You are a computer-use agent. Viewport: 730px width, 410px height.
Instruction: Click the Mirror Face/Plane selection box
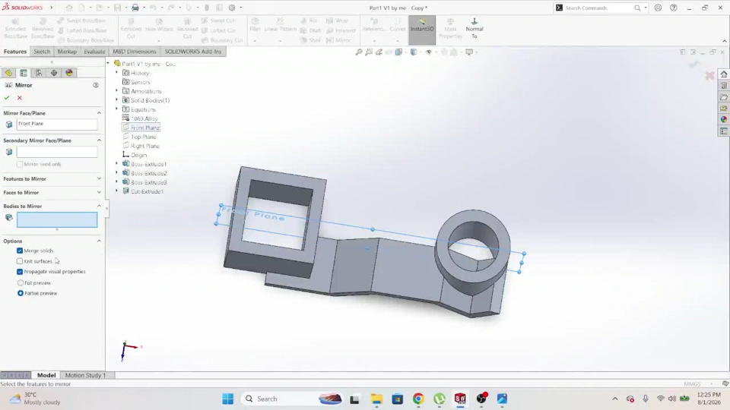pos(57,124)
